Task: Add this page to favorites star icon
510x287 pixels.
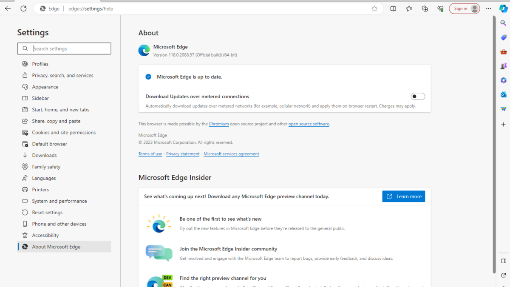Action: click(374, 9)
